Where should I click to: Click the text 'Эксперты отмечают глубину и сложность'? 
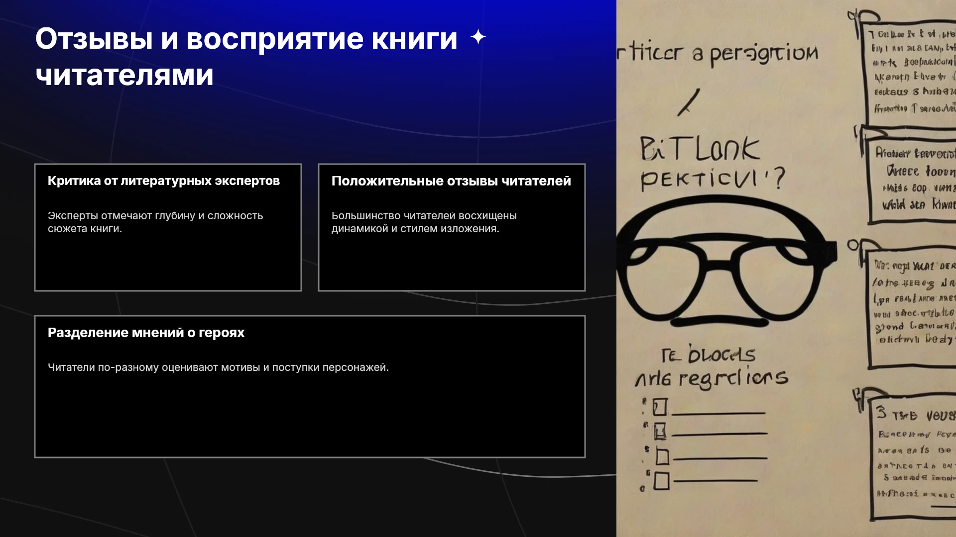coord(155,216)
